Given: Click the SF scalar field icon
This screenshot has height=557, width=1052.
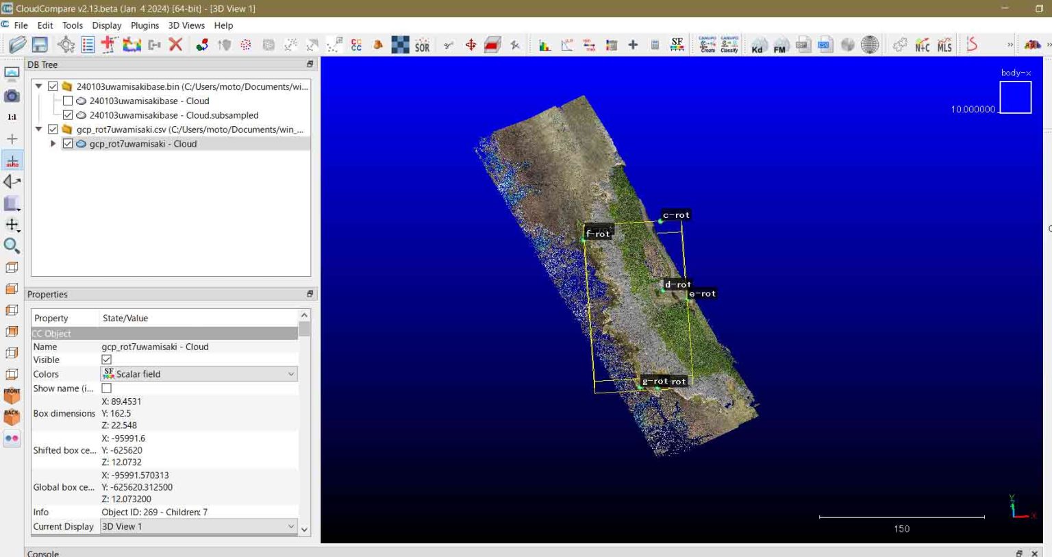Looking at the screenshot, I should (677, 45).
